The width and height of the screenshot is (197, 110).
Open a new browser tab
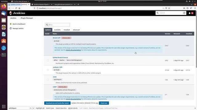[78, 4]
